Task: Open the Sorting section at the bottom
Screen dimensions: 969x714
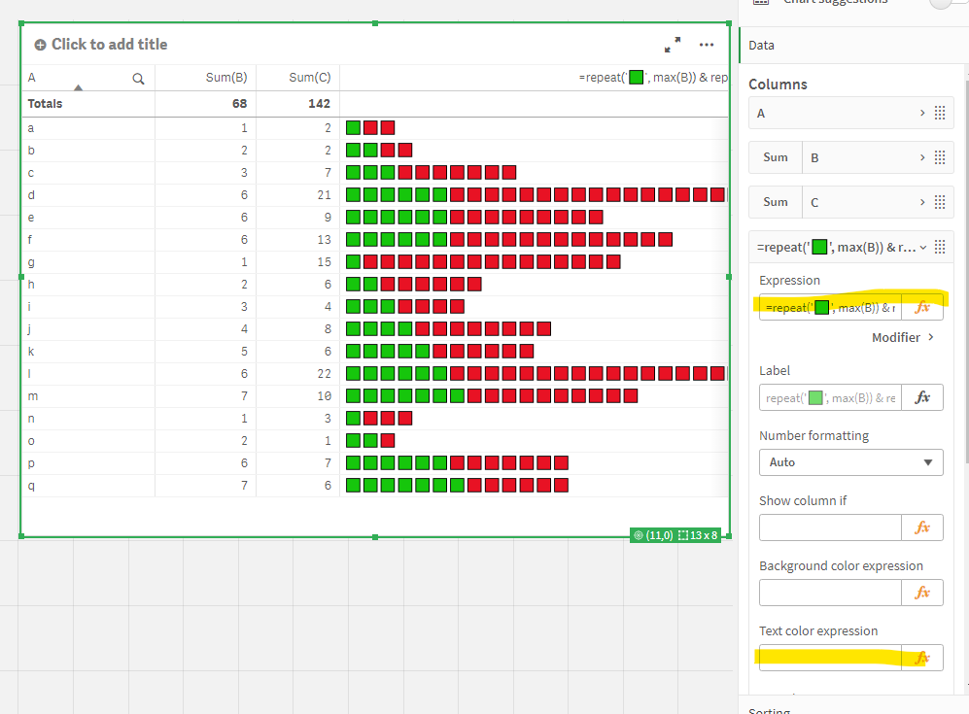Action: click(x=769, y=708)
